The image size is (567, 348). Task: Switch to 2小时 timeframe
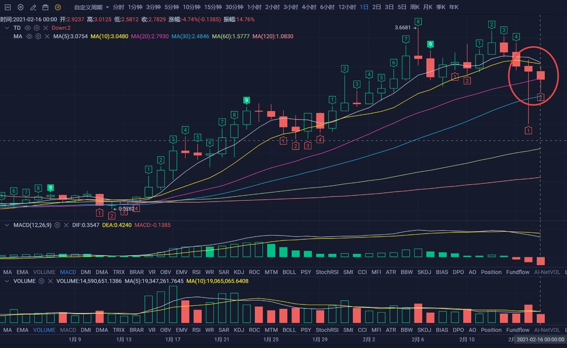point(273,7)
